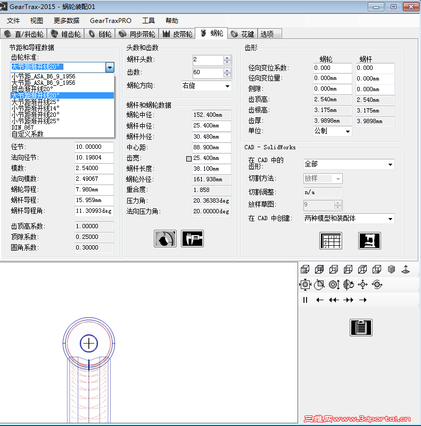Click the zoom to fit icon
The width and height of the screenshot is (421, 426).
(x=305, y=285)
